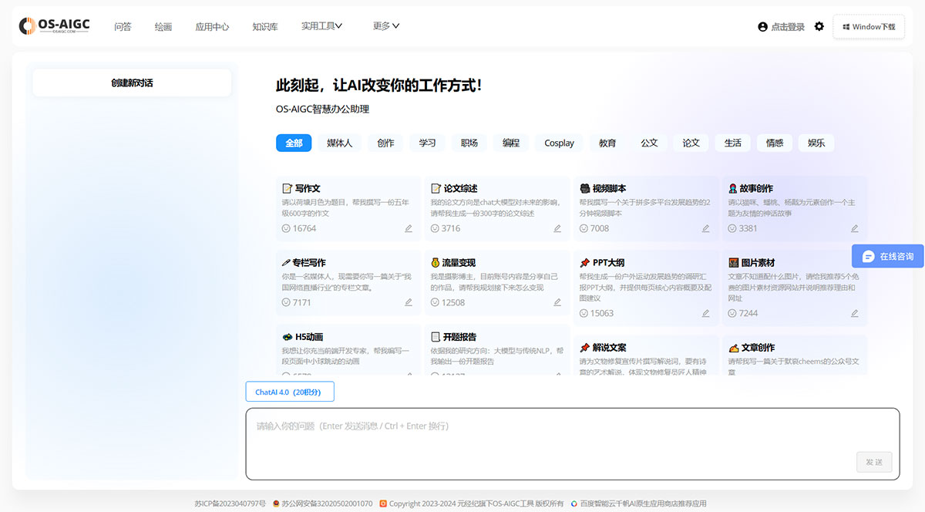
Task: Select the 论文 category tab
Action: [x=691, y=143]
